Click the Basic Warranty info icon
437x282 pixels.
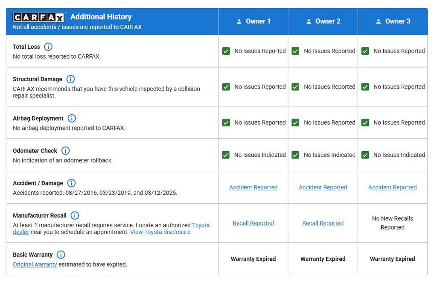[61, 255]
